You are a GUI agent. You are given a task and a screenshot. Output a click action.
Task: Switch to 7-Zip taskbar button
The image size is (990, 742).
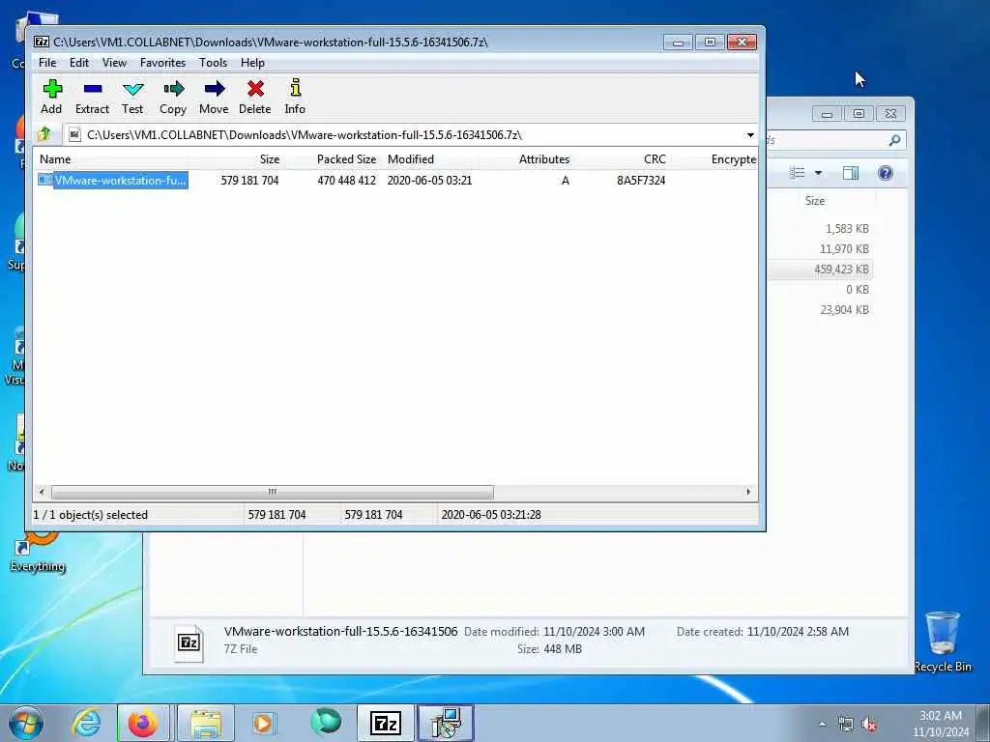tap(385, 723)
